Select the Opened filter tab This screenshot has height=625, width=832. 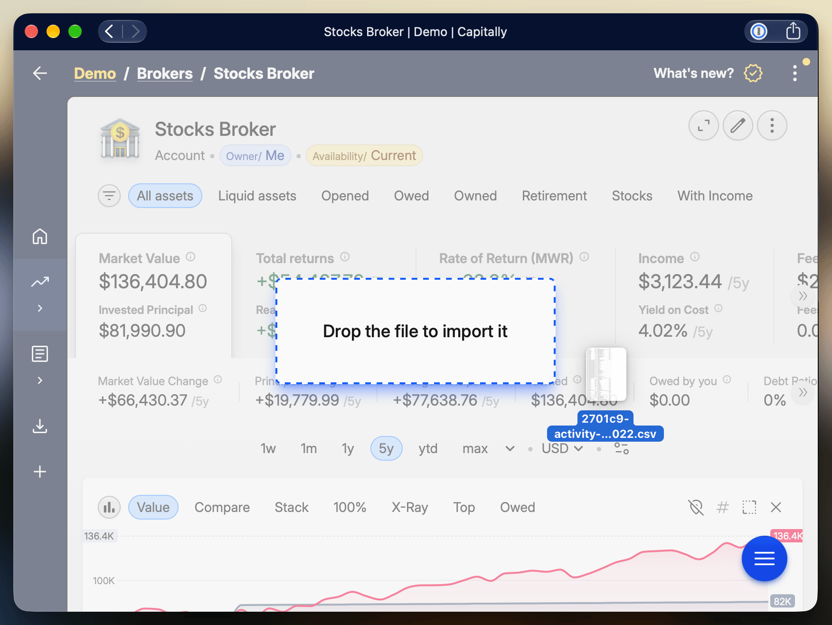[x=345, y=196]
